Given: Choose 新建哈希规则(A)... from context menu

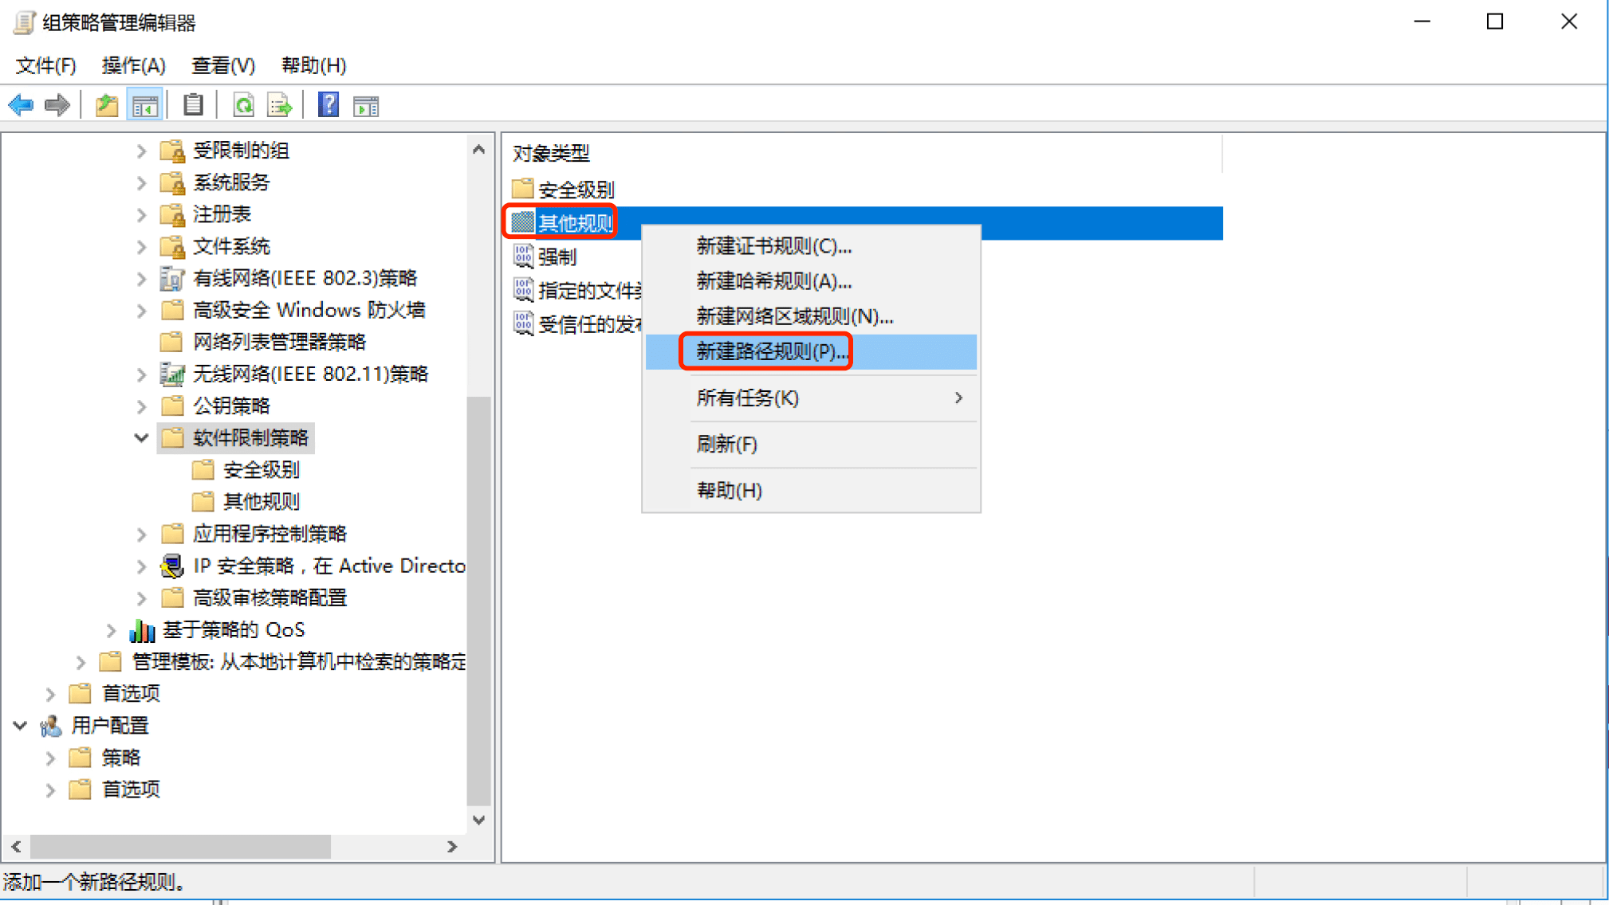Looking at the screenshot, I should coord(811,281).
